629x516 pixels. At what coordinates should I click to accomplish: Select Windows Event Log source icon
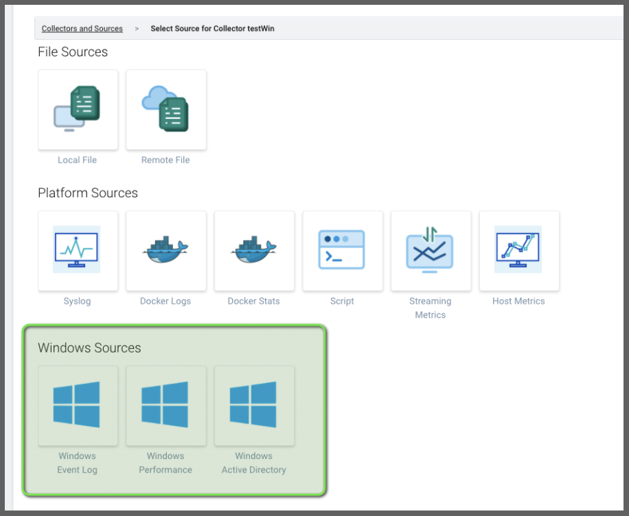coord(78,405)
